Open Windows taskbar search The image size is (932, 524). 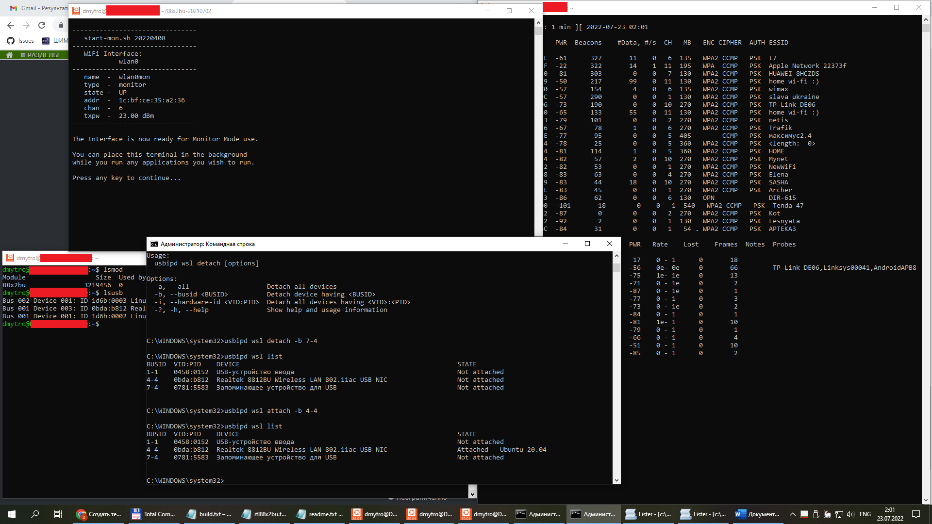(x=35, y=514)
